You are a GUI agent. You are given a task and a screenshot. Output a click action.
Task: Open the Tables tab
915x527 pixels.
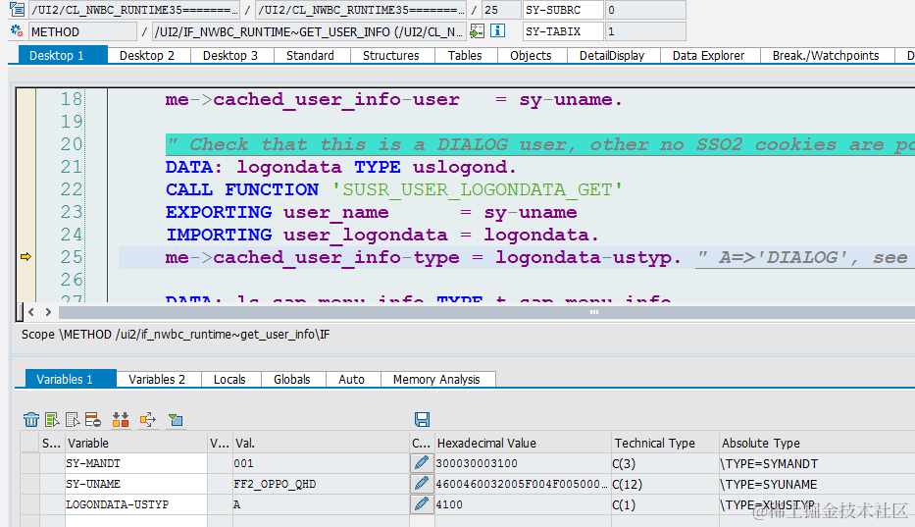465,56
